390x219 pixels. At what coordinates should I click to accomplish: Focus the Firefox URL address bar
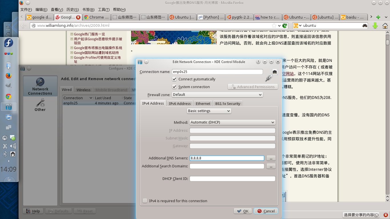[x=154, y=25]
